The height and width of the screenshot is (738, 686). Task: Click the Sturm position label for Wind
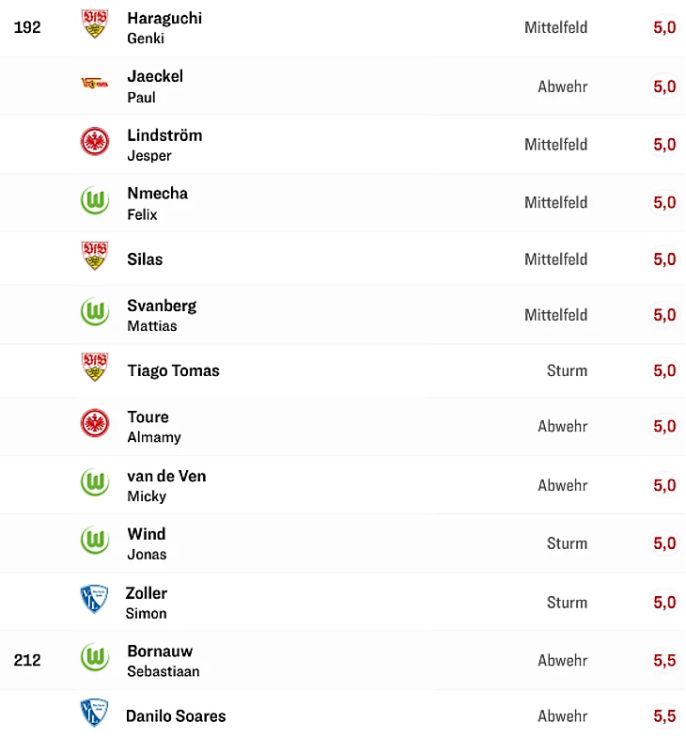pos(567,543)
